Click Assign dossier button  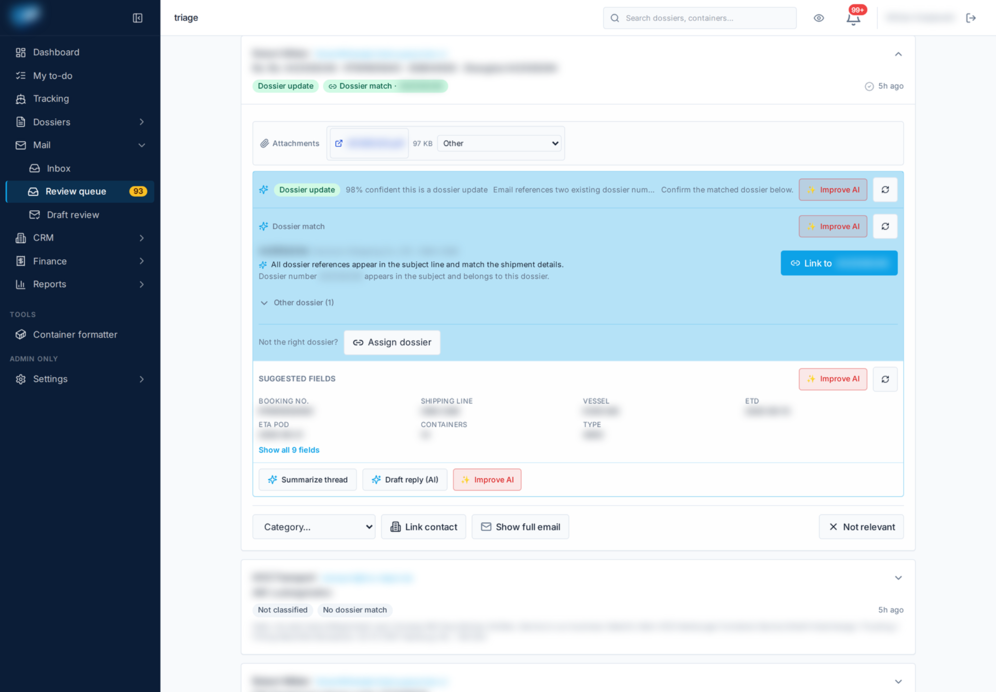click(392, 343)
